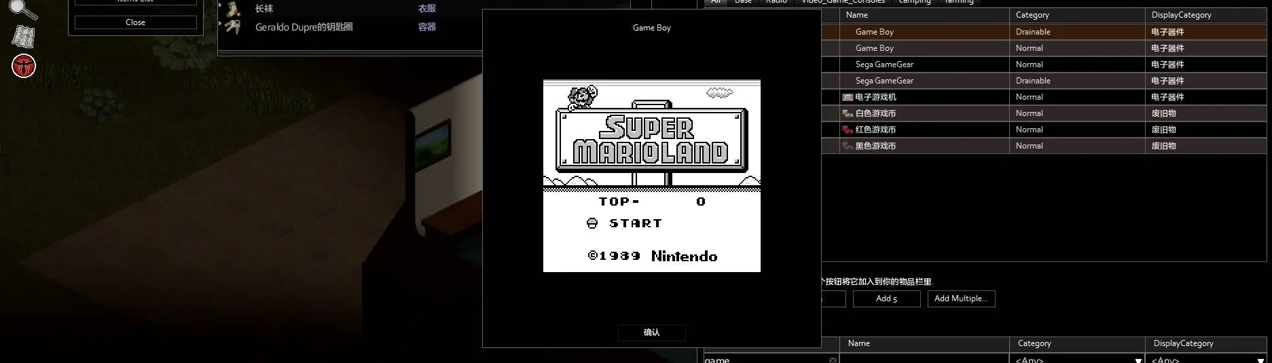Sort by the top Category column header
The height and width of the screenshot is (363, 1272).
(x=1077, y=15)
